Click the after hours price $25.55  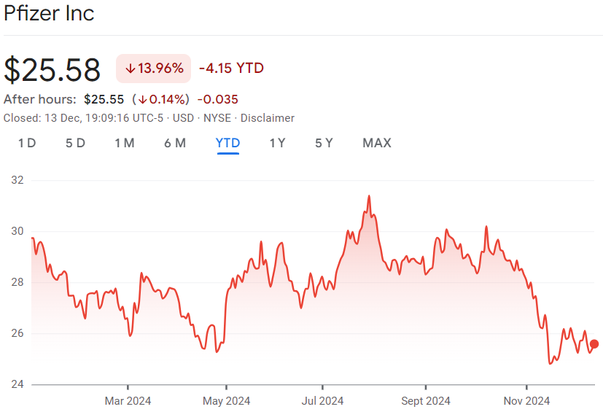(104, 100)
